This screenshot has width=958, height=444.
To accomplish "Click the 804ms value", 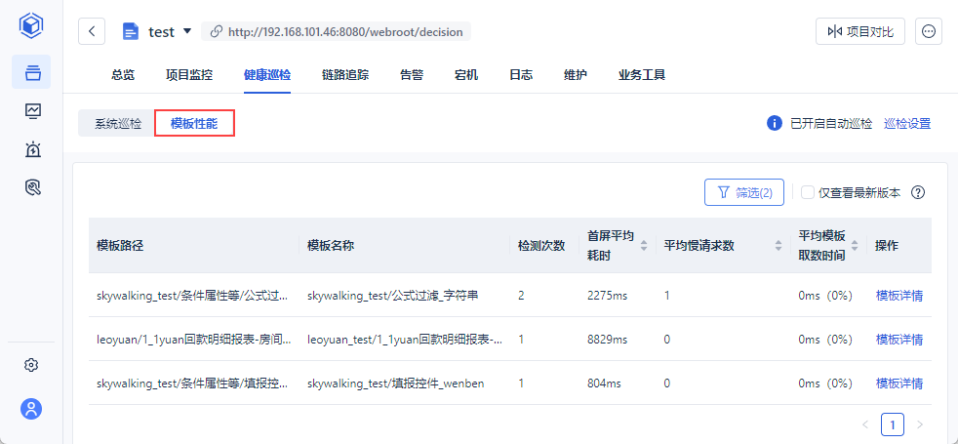I will coord(604,383).
